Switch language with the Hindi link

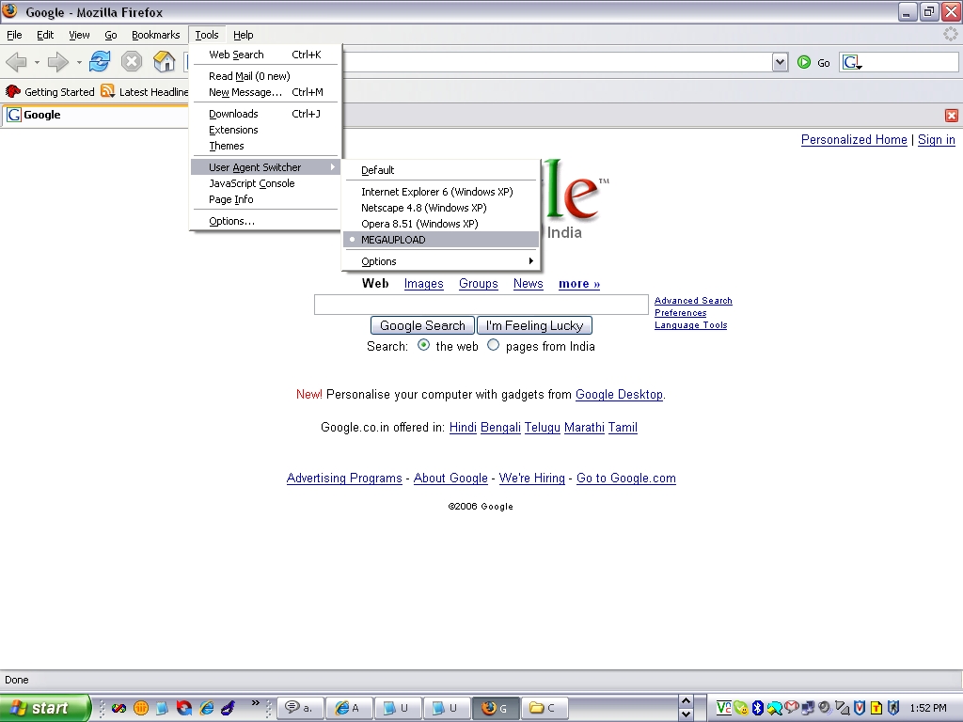coord(463,428)
